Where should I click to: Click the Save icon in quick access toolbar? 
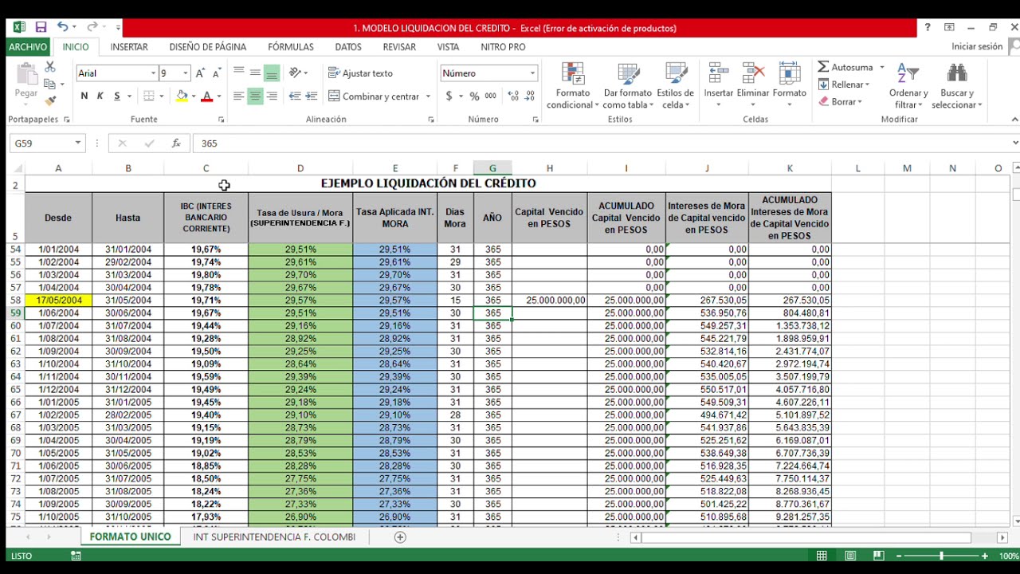click(x=41, y=28)
